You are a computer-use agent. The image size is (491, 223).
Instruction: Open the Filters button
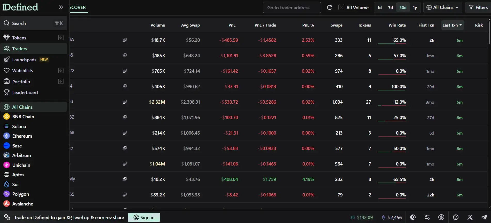(478, 7)
